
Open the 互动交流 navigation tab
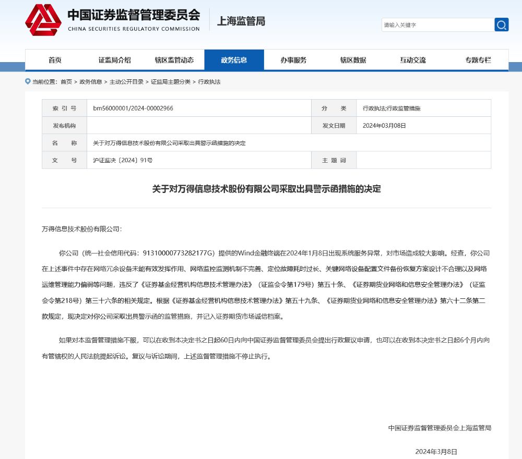point(413,60)
